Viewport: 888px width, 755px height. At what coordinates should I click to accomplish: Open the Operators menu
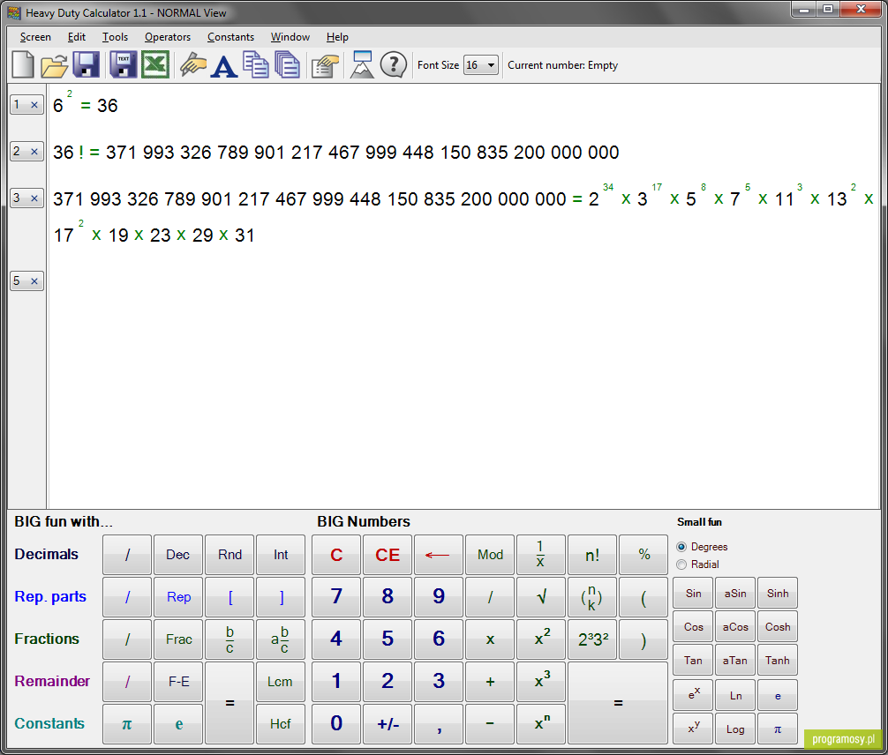pos(168,37)
